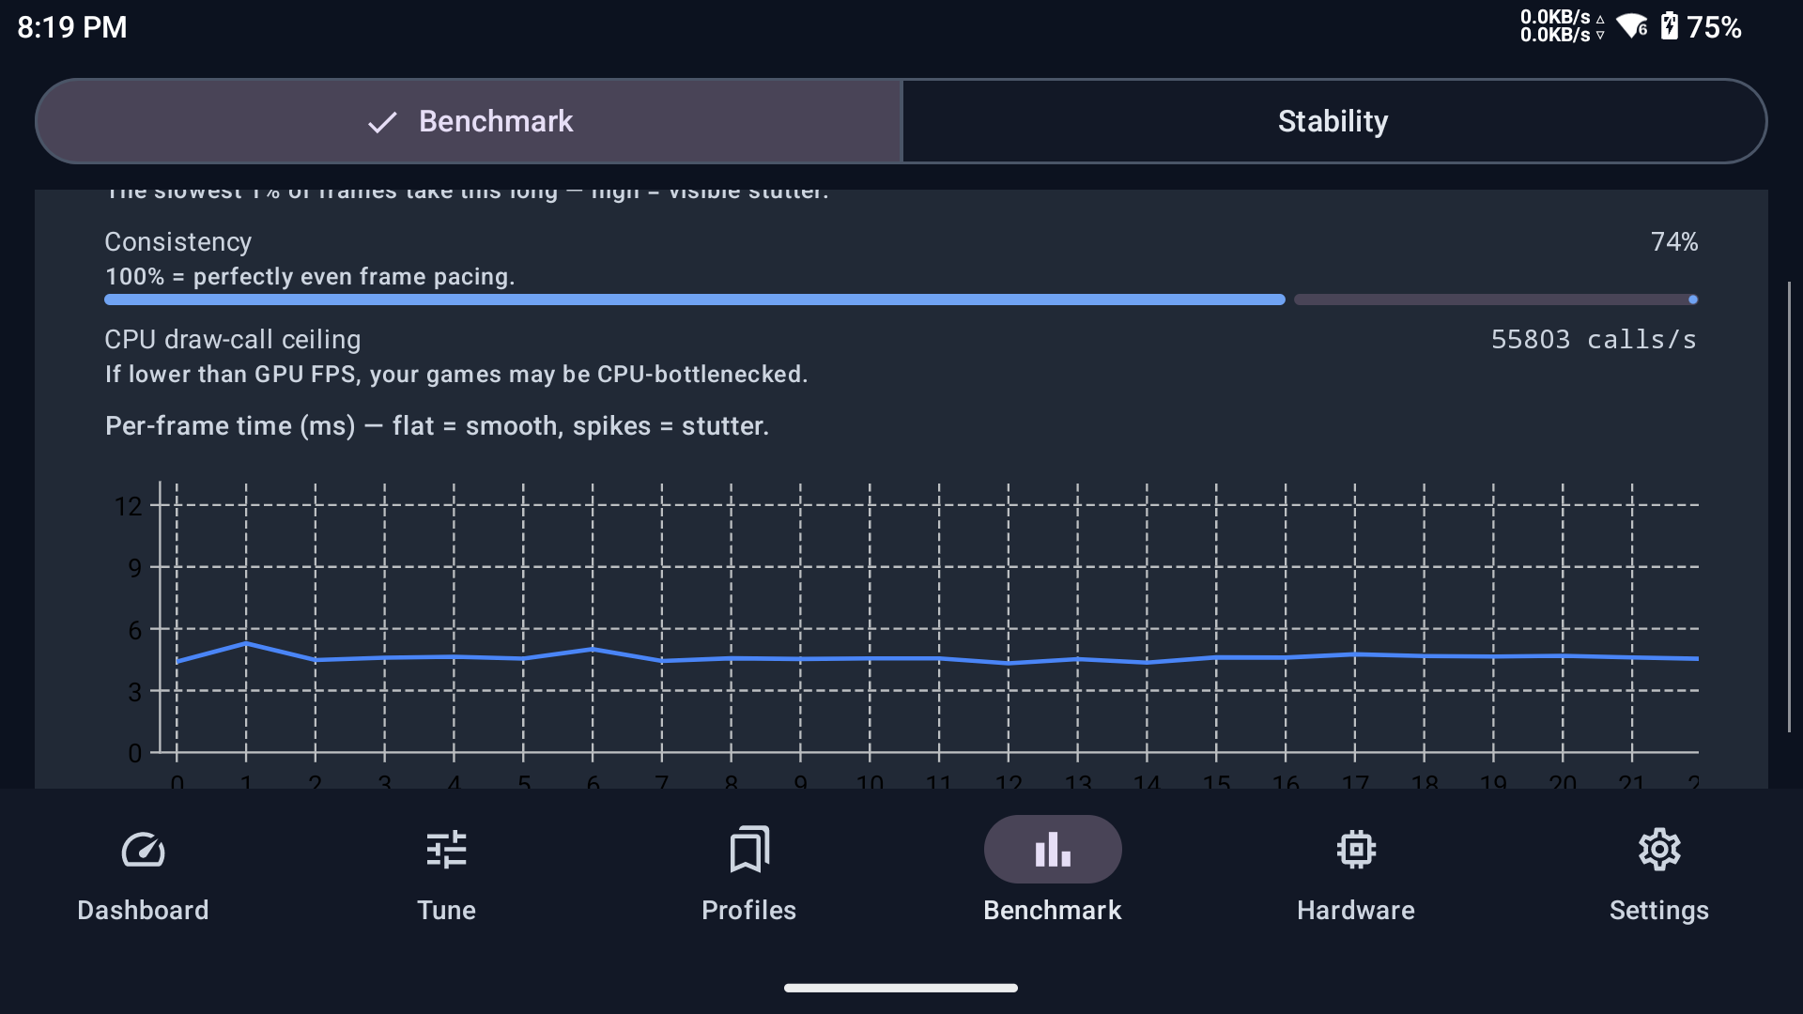Click the Per-frame time chart heading
1803x1014 pixels.
pos(437,426)
